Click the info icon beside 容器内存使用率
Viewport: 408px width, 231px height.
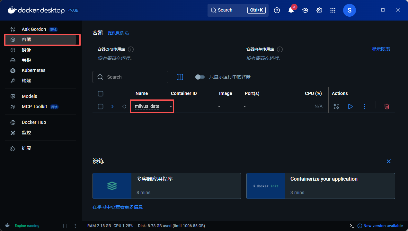click(280, 49)
